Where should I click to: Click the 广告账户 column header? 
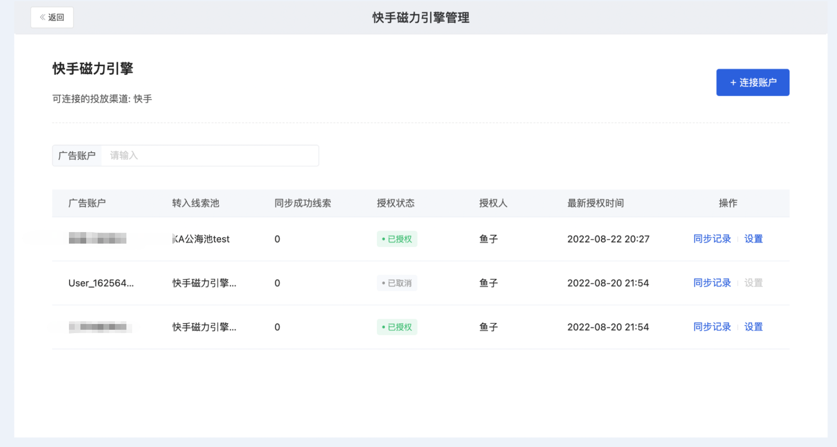point(87,203)
